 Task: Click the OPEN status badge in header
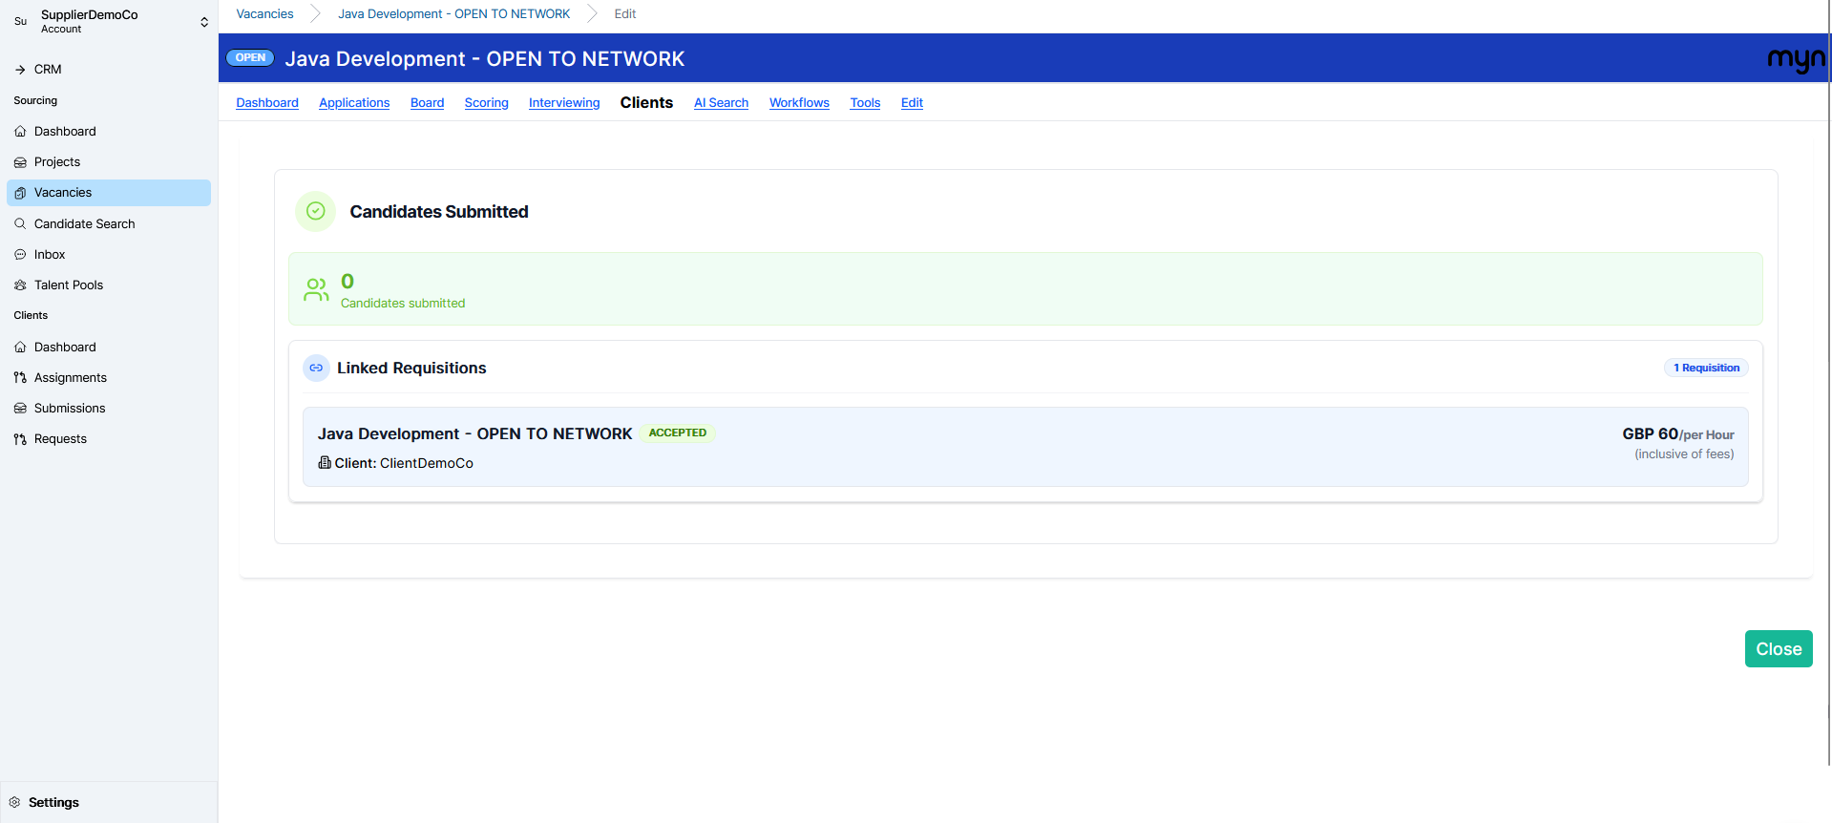(x=250, y=58)
